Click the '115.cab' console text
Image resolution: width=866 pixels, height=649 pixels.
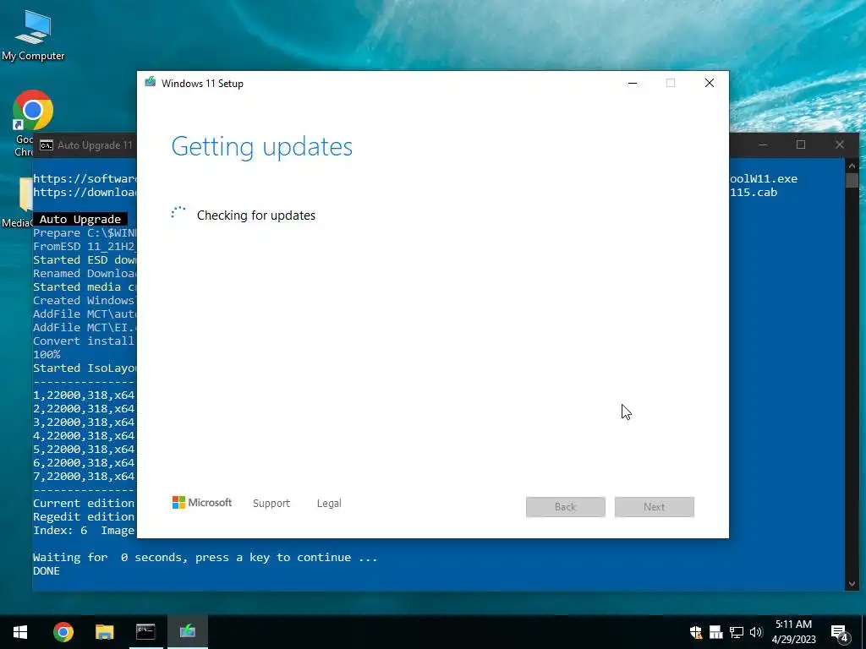click(x=754, y=193)
